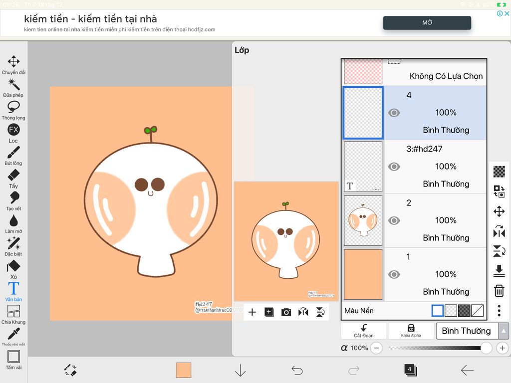The height and width of the screenshot is (383, 511).
Task: Select layer 2 mushroom drawing
Action: click(415, 220)
